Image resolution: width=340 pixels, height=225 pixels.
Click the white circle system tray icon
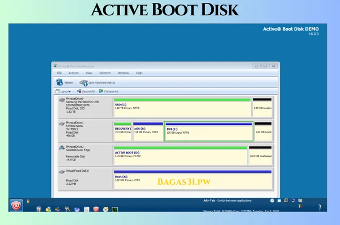(x=272, y=201)
